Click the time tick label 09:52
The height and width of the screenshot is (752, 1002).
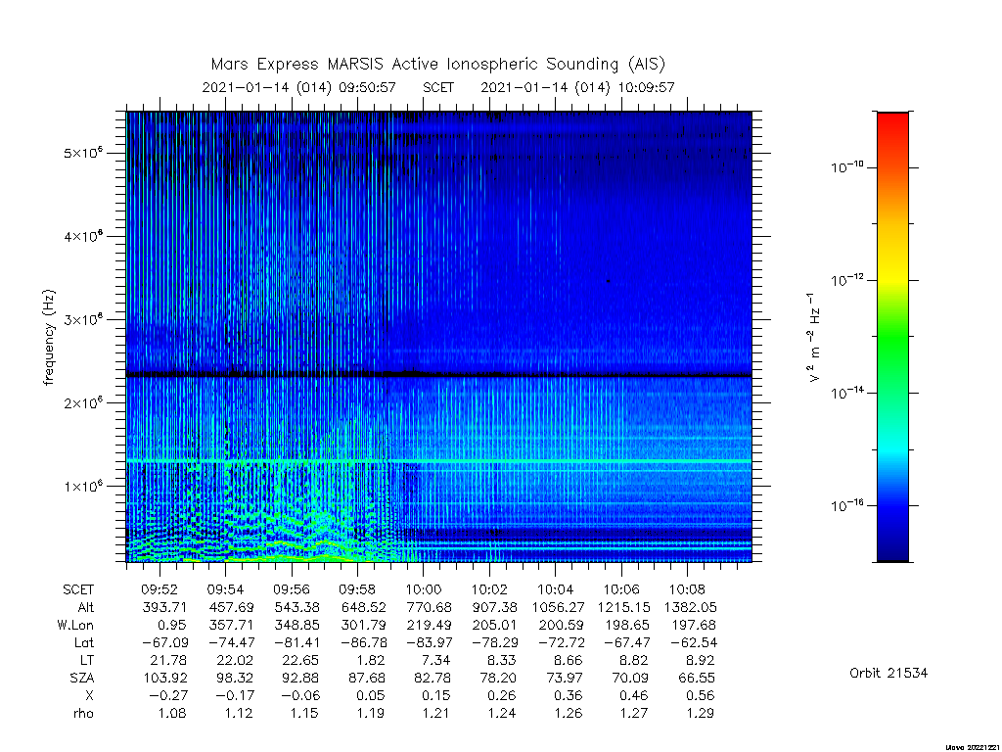159,589
